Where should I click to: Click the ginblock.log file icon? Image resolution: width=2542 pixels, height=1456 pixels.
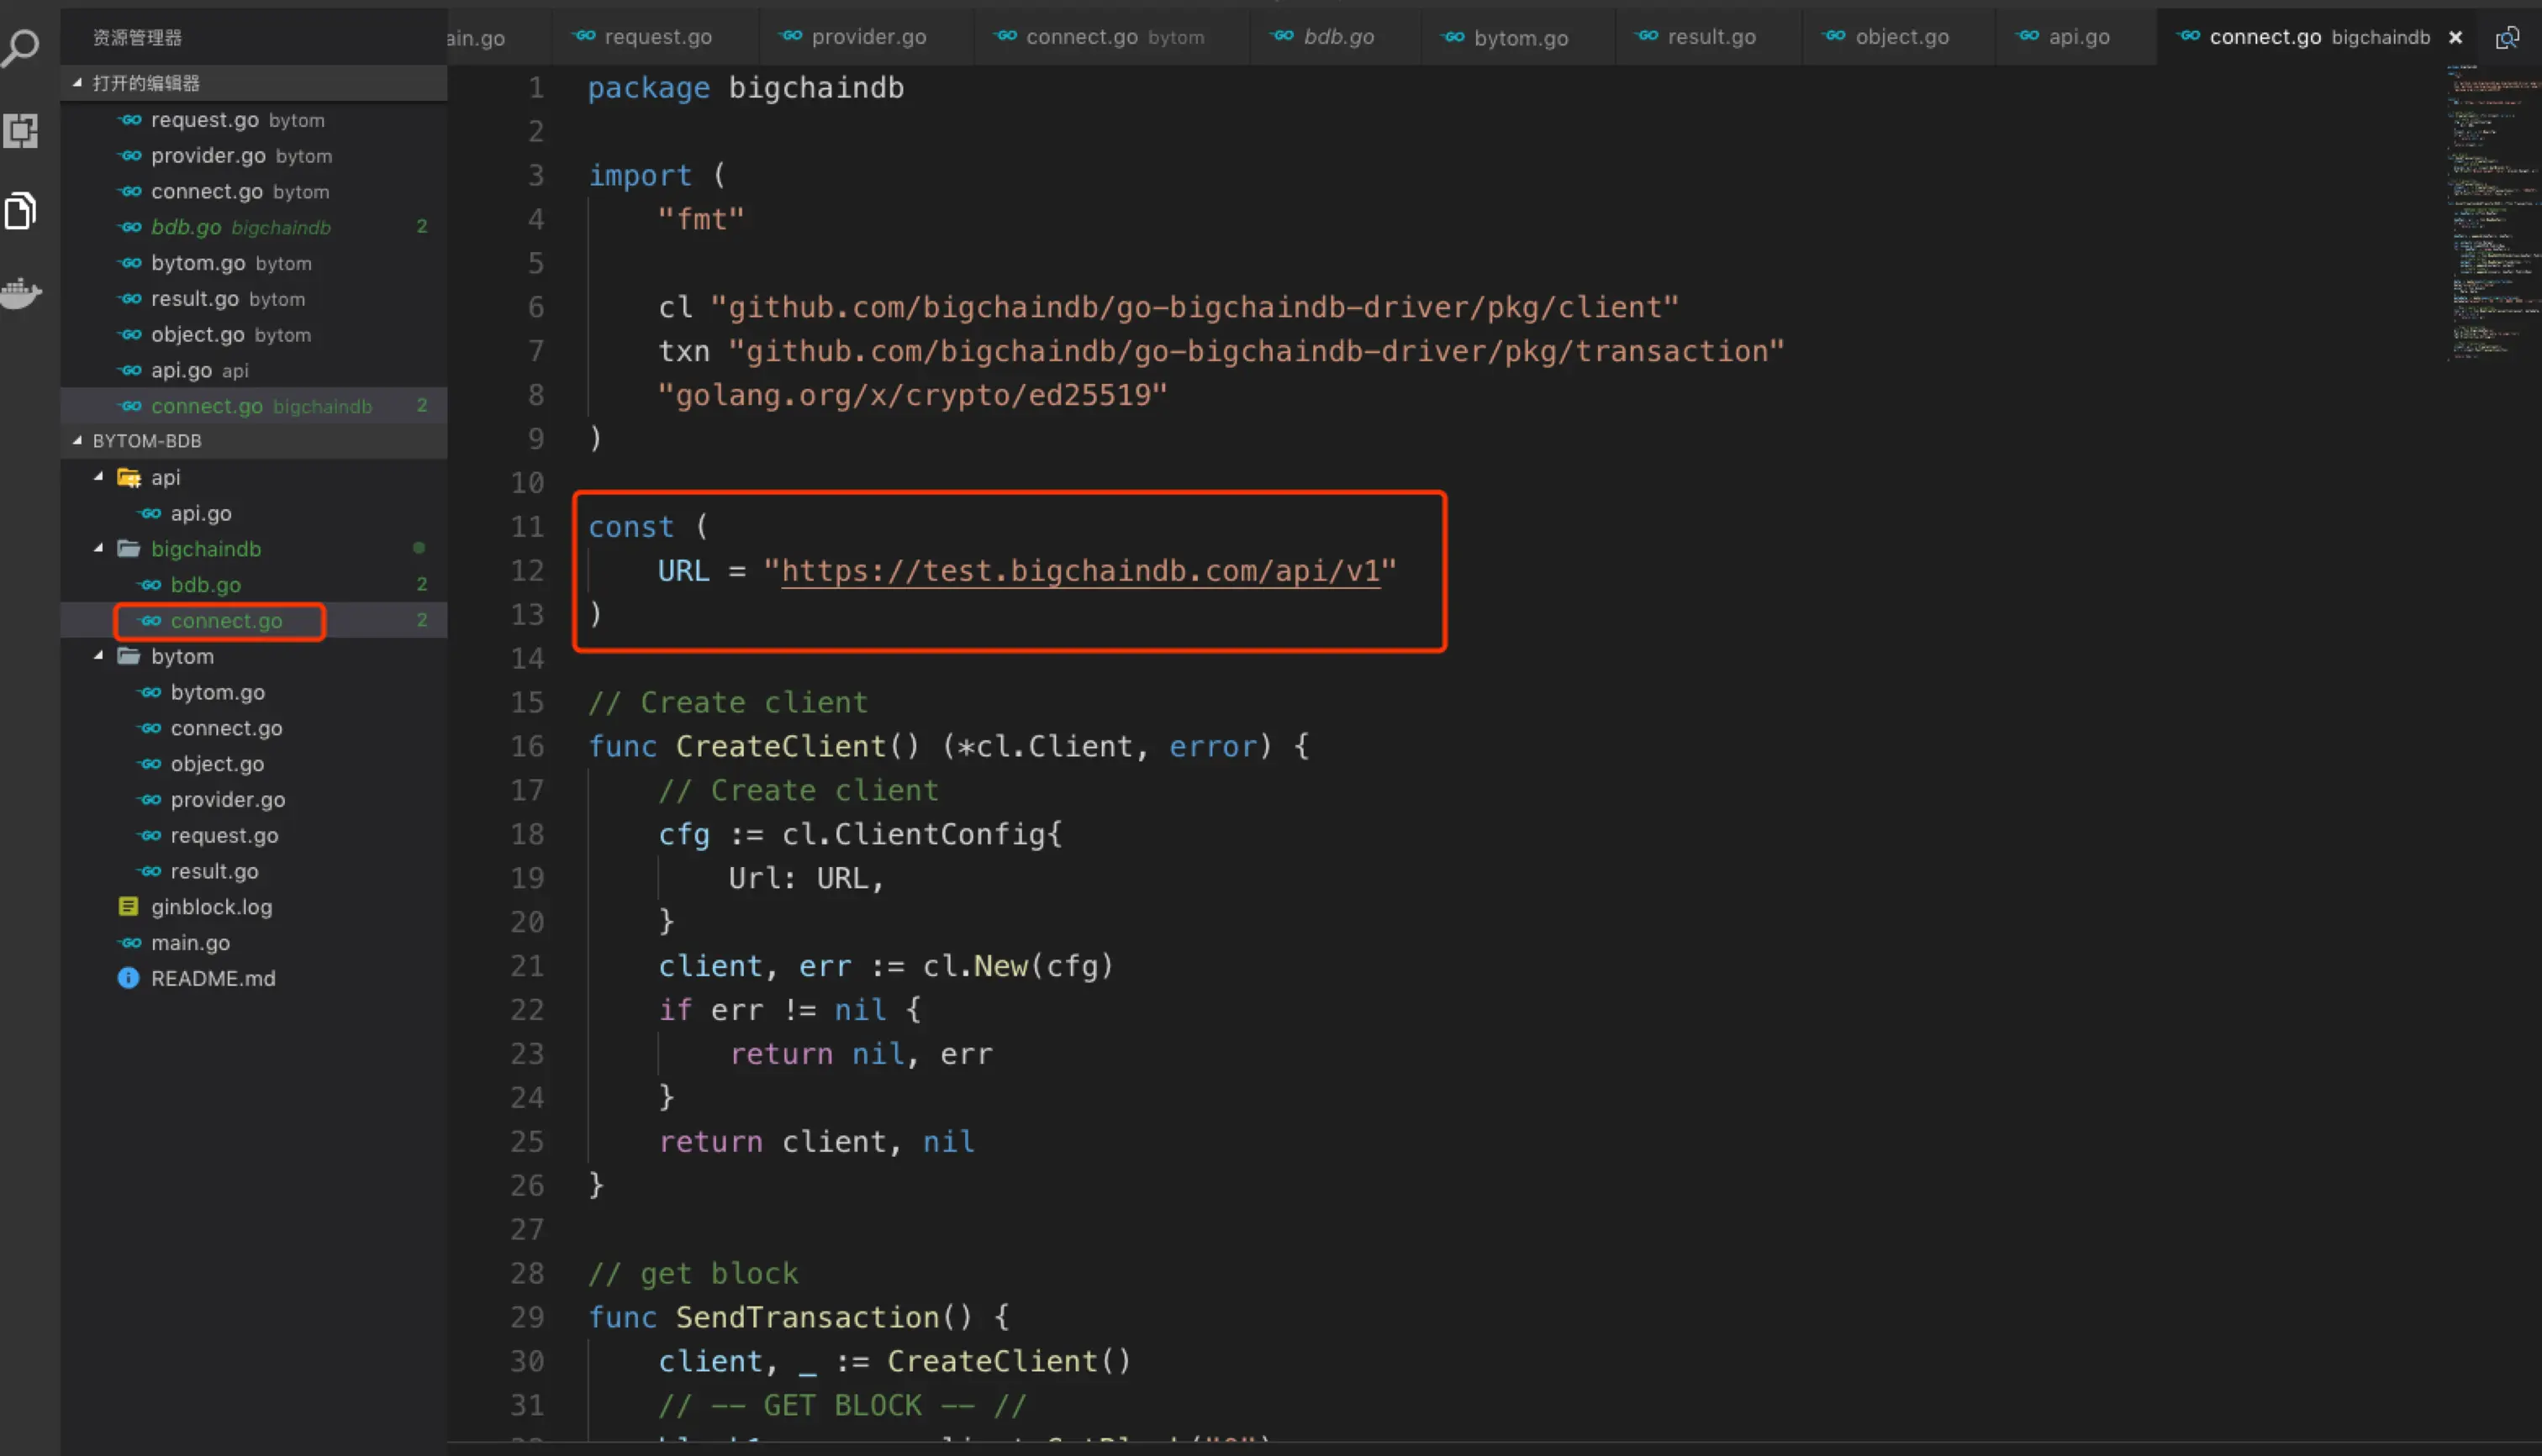pyautogui.click(x=128, y=906)
